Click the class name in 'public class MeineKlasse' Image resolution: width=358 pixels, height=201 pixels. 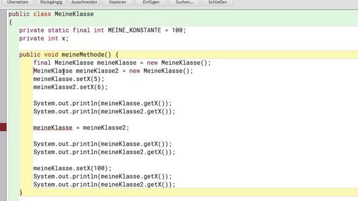click(x=74, y=14)
